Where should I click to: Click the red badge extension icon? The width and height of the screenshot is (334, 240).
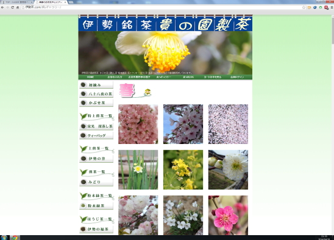pyautogui.click(x=326, y=7)
